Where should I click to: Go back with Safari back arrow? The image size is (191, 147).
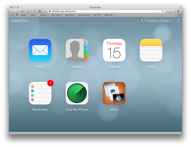pos(12,11)
